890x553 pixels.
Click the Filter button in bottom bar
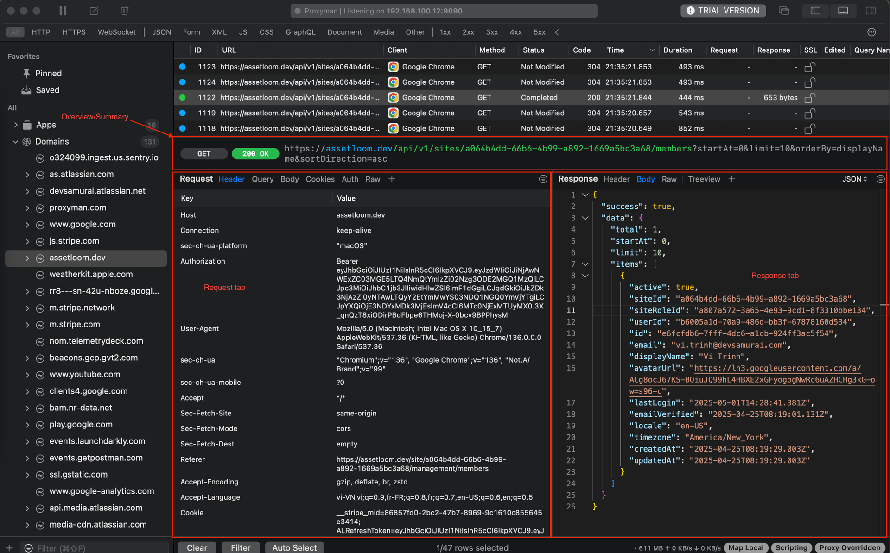(x=241, y=547)
